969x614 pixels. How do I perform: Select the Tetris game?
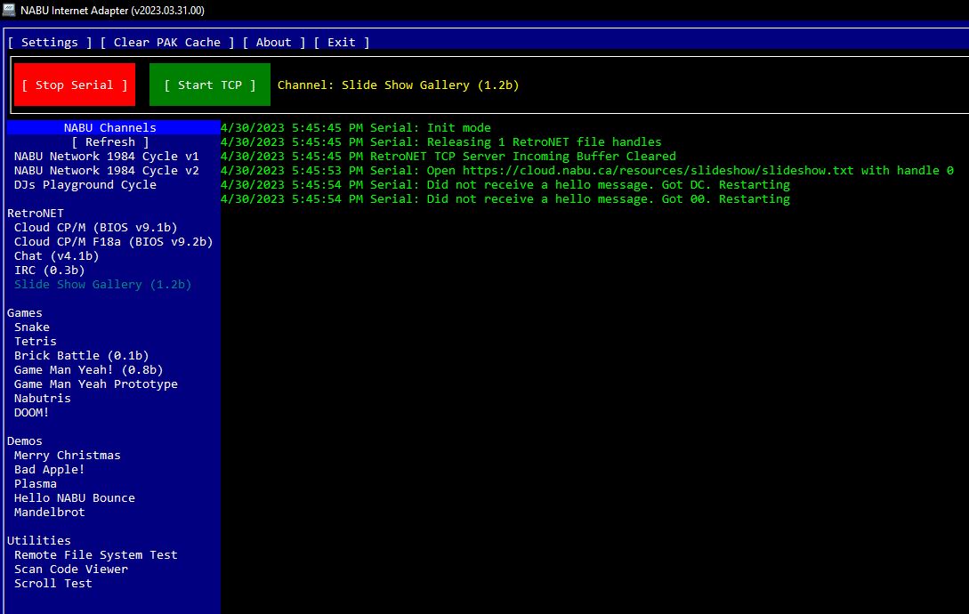36,341
